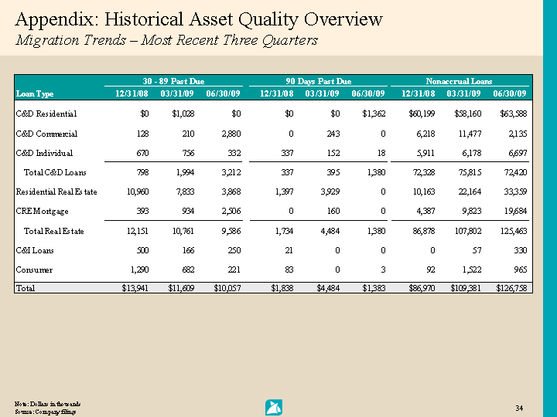Click the 'C&D Individual' row label

[x=44, y=153]
